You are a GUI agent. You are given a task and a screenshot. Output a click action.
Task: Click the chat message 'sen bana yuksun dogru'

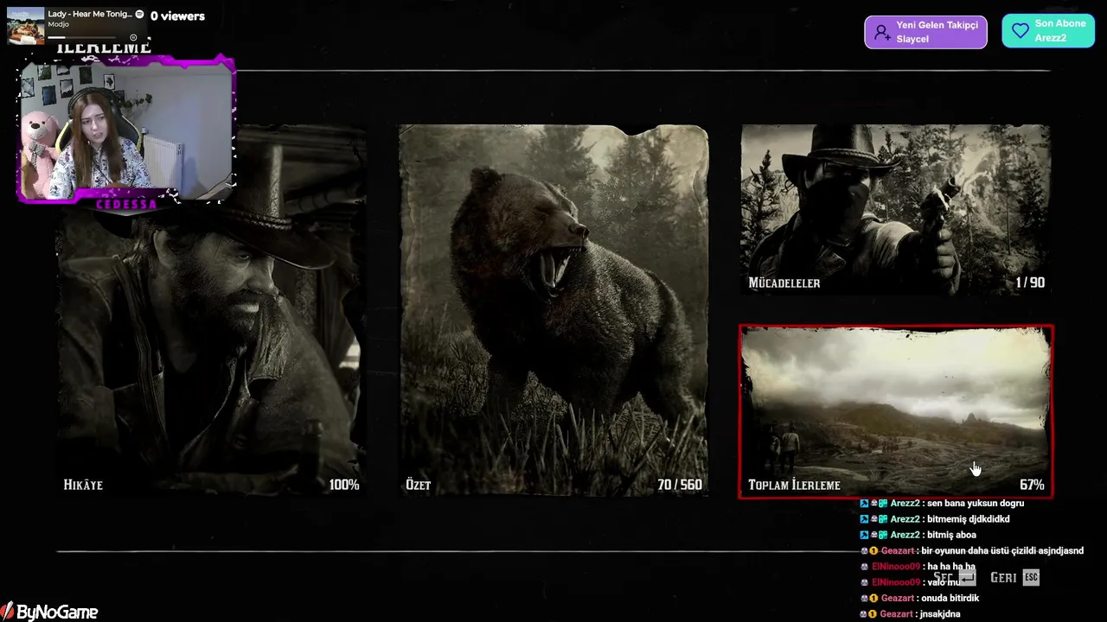(976, 503)
